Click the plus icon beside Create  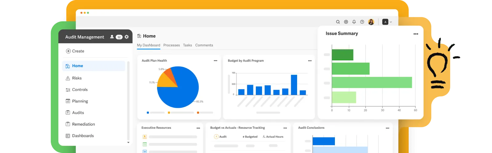[x=68, y=51]
